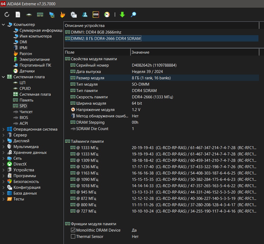Click the magnifier search icon
This screenshot has width=264, height=244.
(x=133, y=15)
